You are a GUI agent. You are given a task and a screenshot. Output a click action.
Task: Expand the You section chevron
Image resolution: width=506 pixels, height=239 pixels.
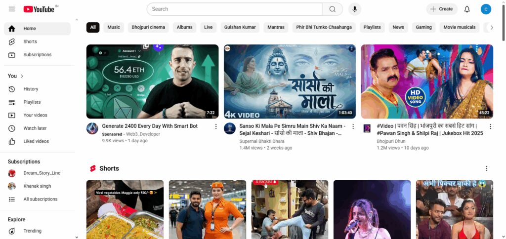[22, 76]
